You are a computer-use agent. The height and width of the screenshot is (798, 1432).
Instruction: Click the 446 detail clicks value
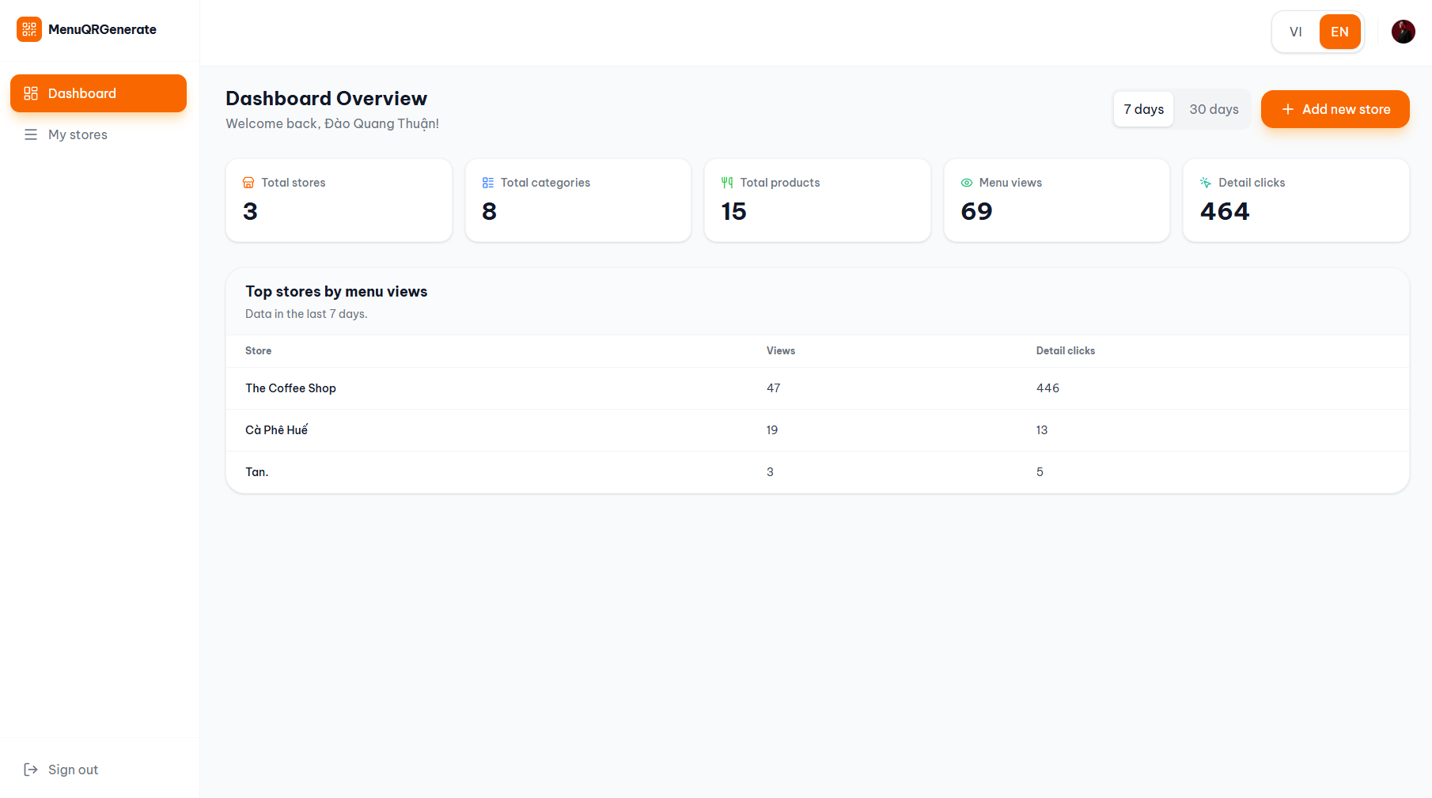point(1048,388)
